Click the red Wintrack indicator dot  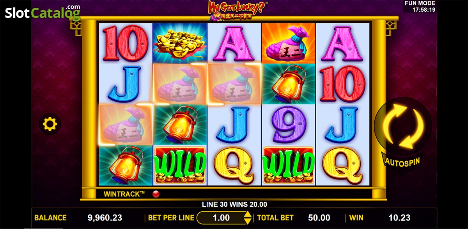point(156,194)
